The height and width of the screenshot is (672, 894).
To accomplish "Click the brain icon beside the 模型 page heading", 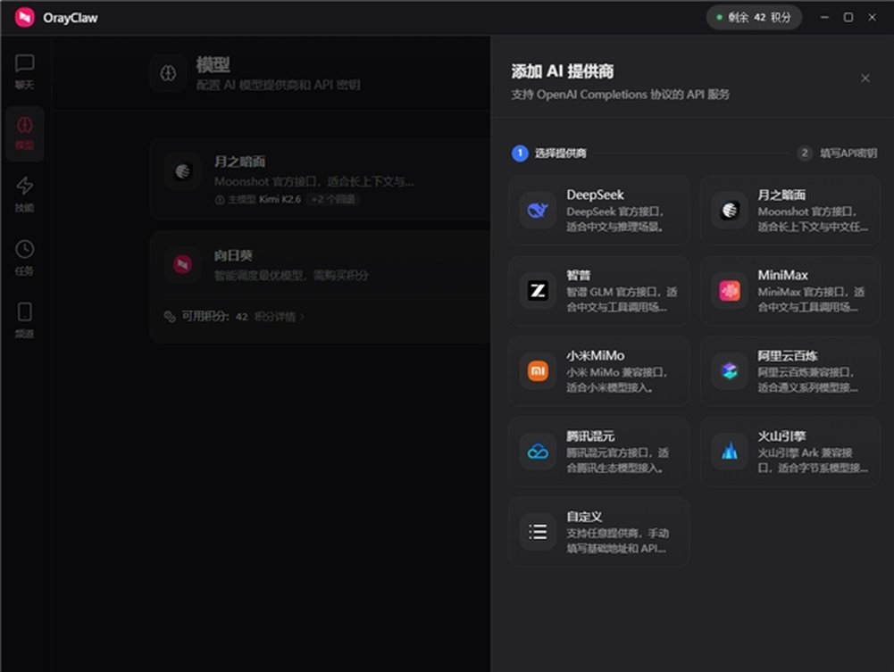I will tap(168, 73).
